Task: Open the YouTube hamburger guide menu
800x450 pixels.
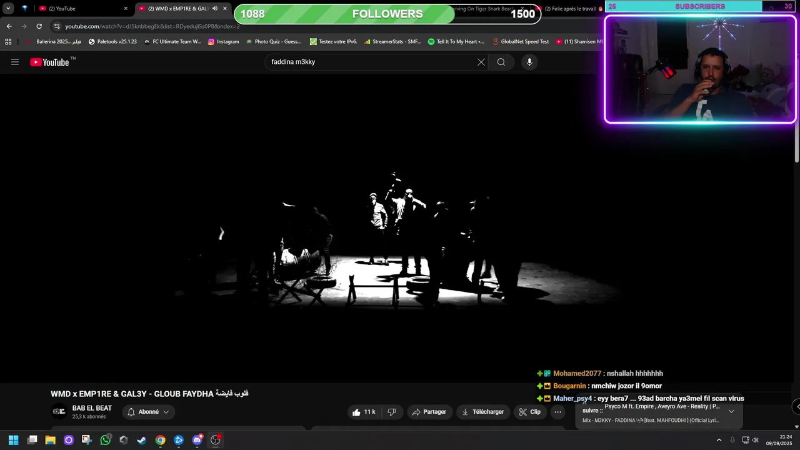Action: (x=15, y=62)
